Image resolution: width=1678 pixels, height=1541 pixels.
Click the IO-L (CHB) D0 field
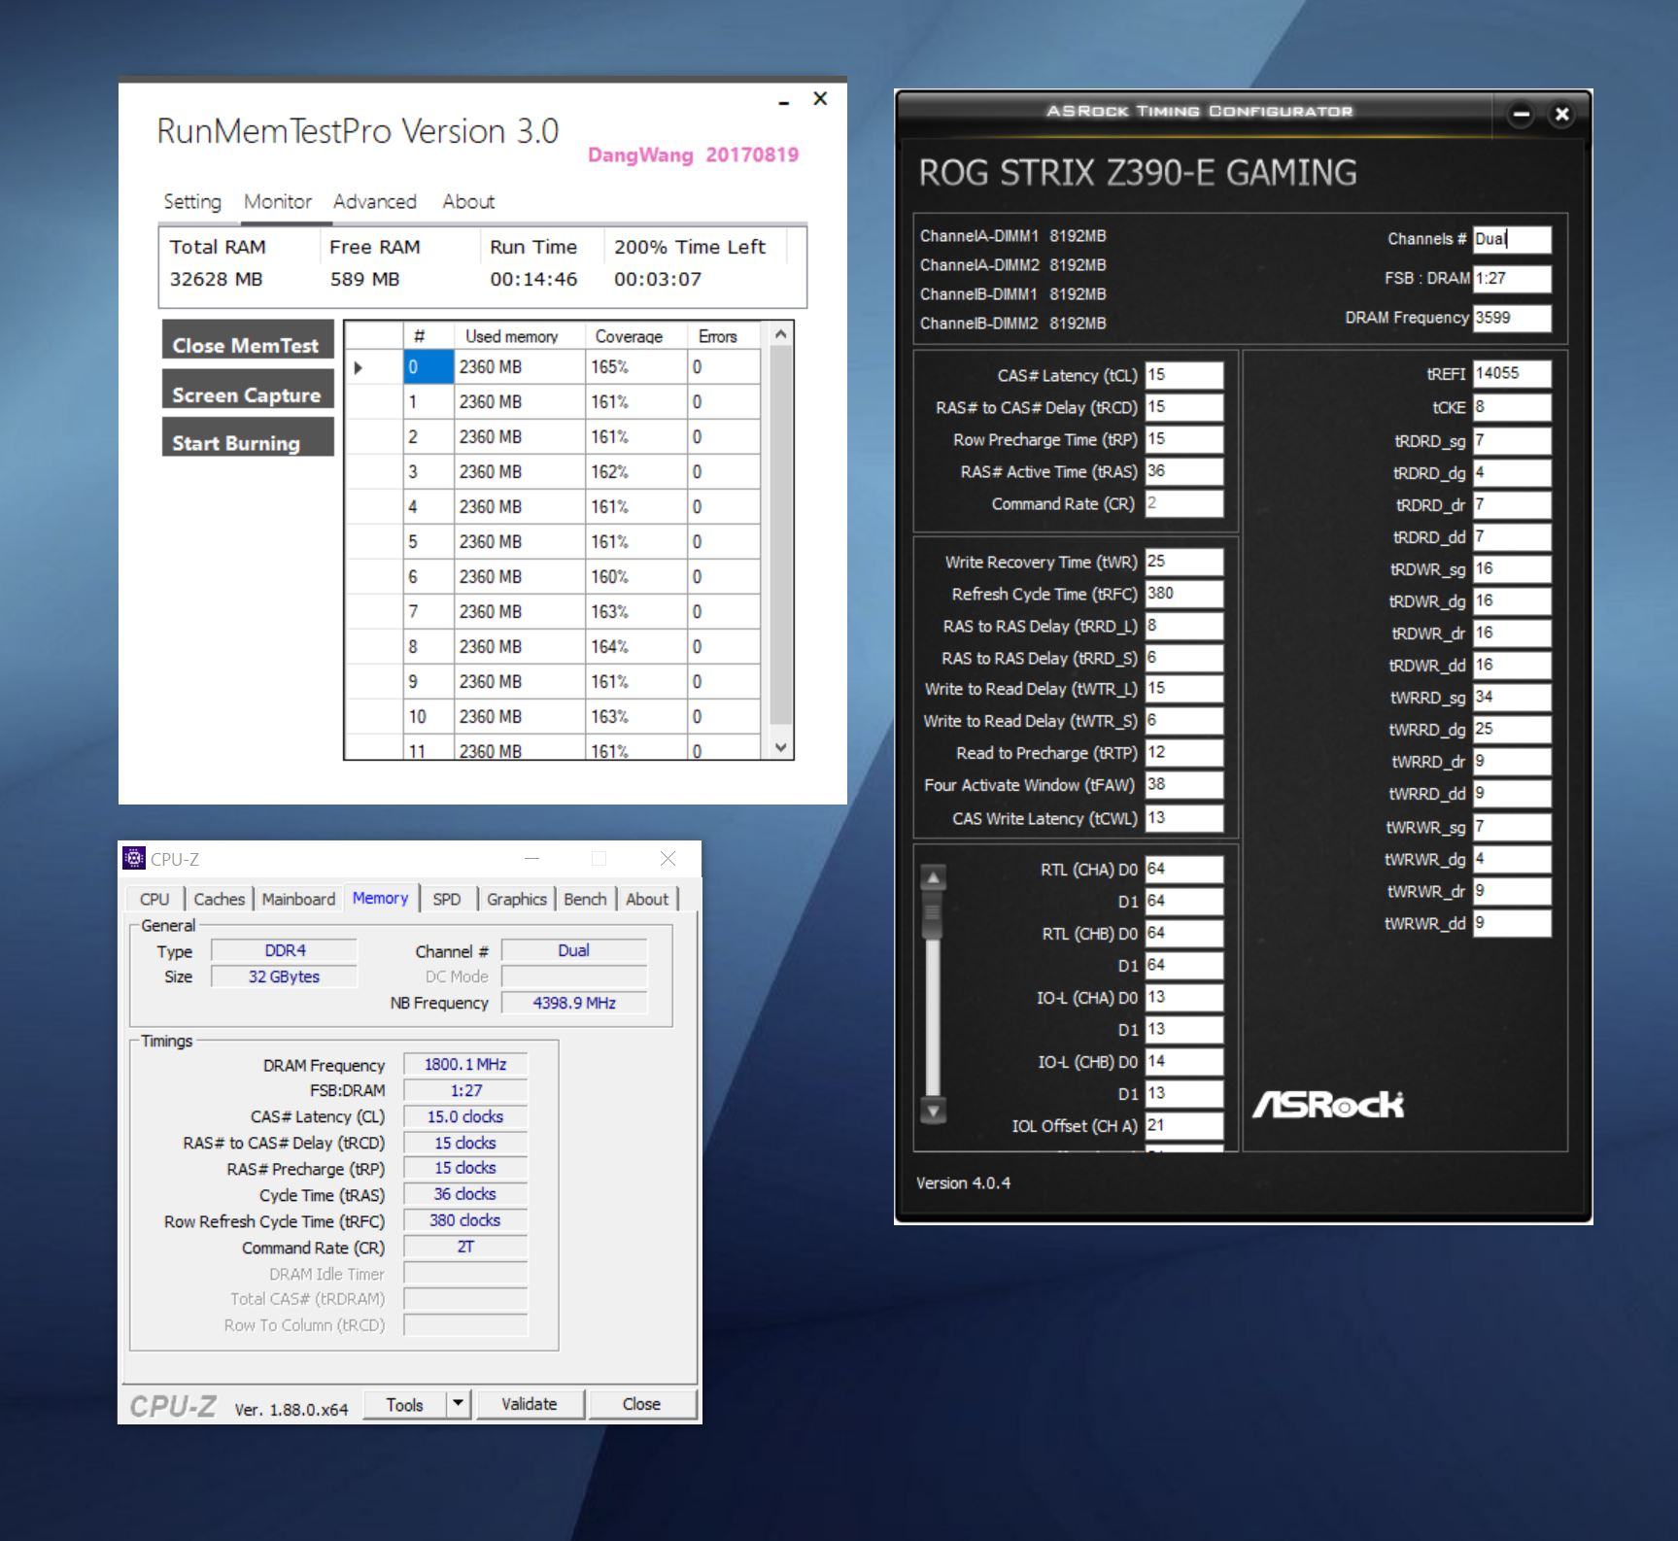pyautogui.click(x=1183, y=1061)
